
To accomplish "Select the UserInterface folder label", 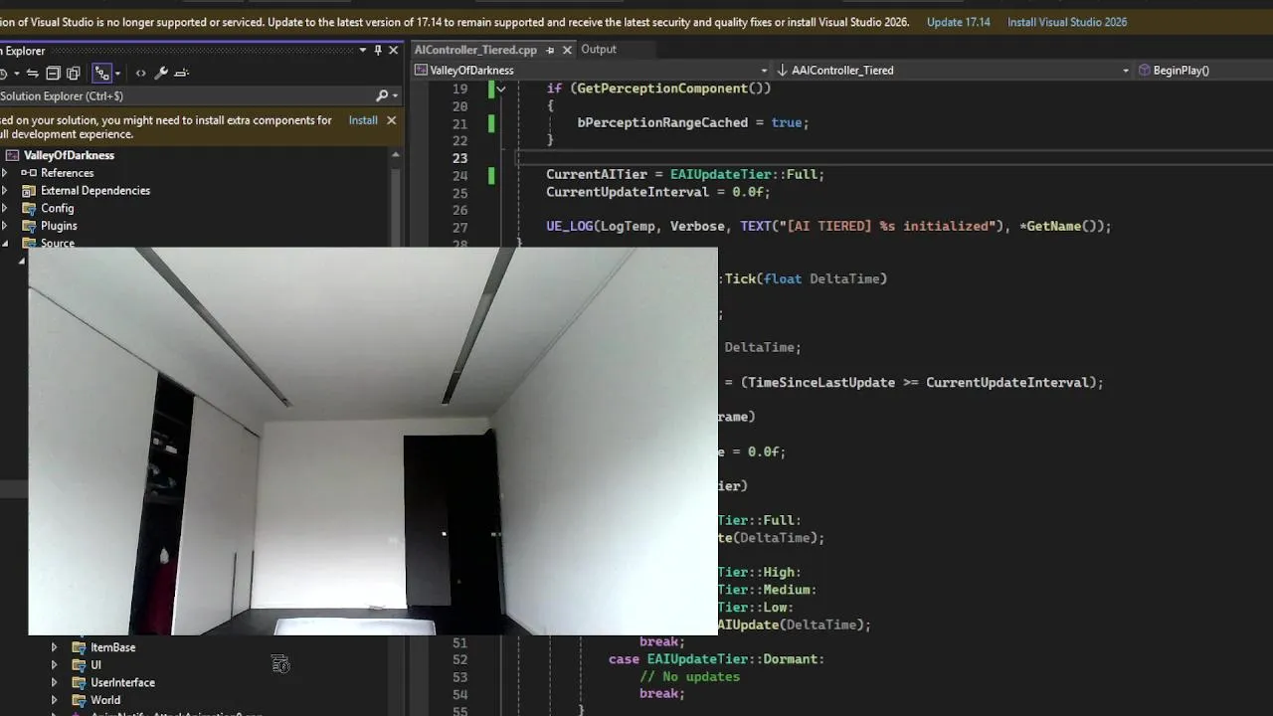I will pos(122,683).
